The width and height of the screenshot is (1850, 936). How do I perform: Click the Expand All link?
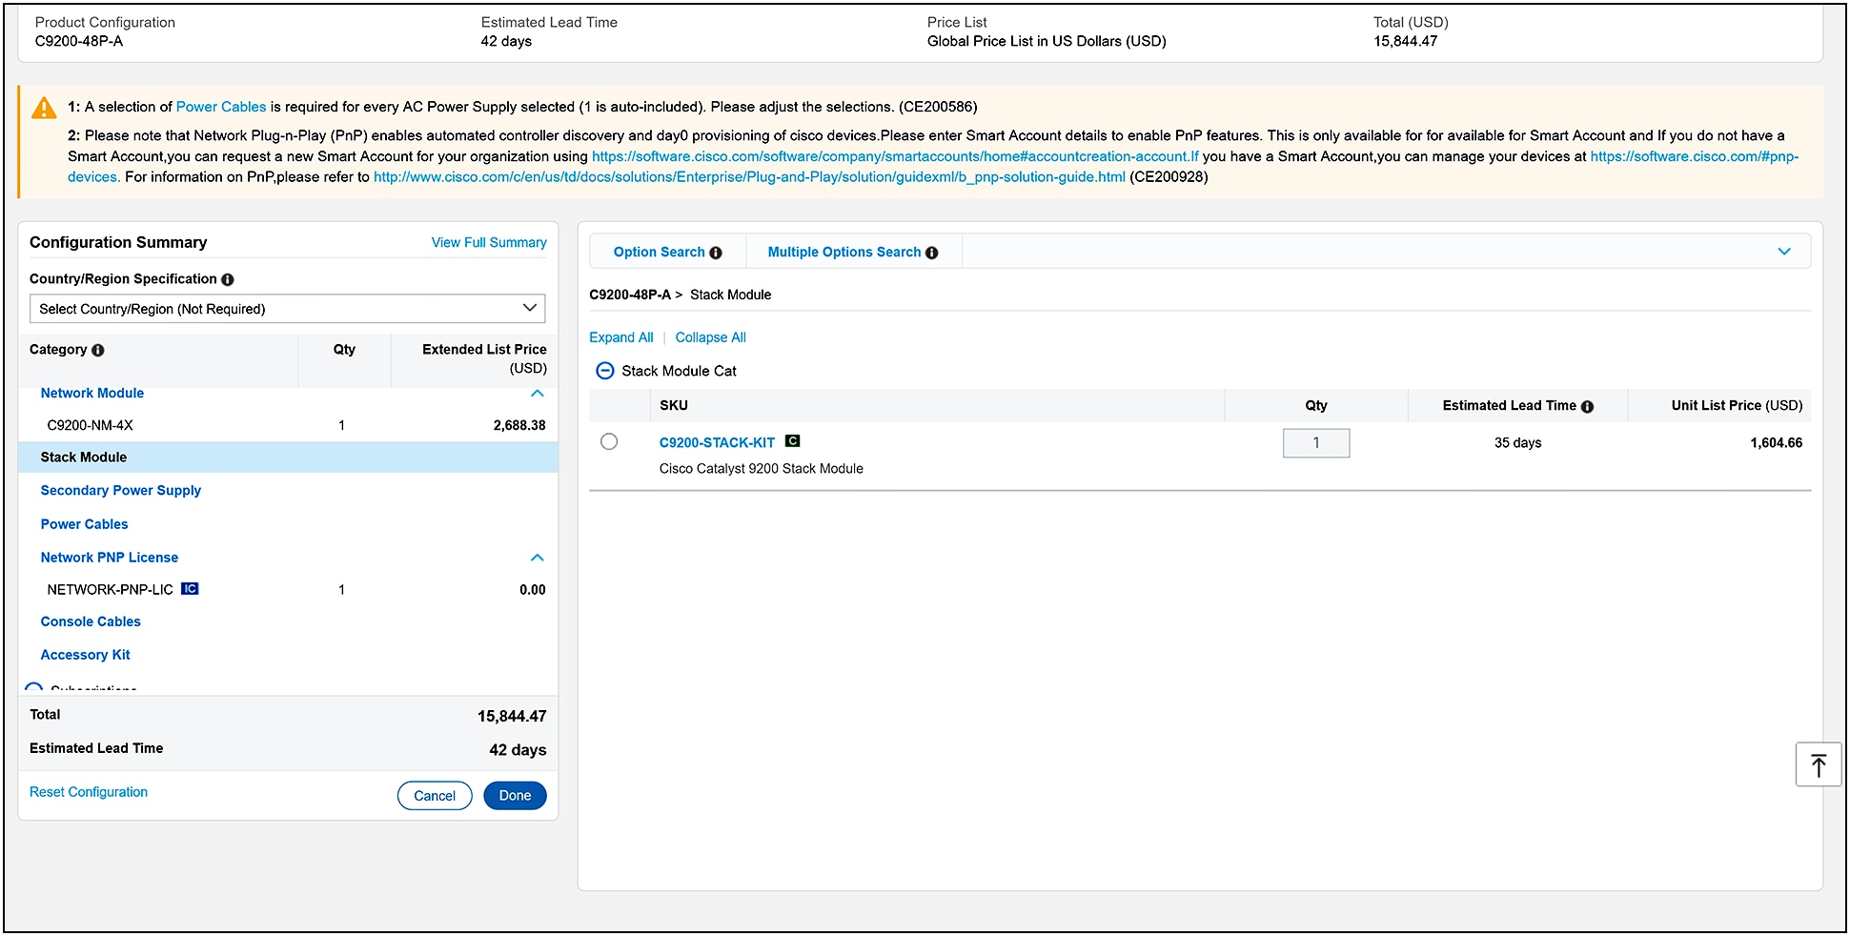click(x=621, y=337)
